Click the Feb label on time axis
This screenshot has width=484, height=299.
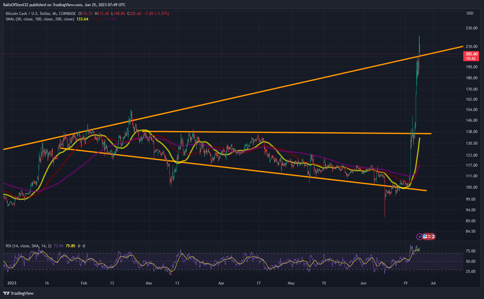[x=84, y=283]
